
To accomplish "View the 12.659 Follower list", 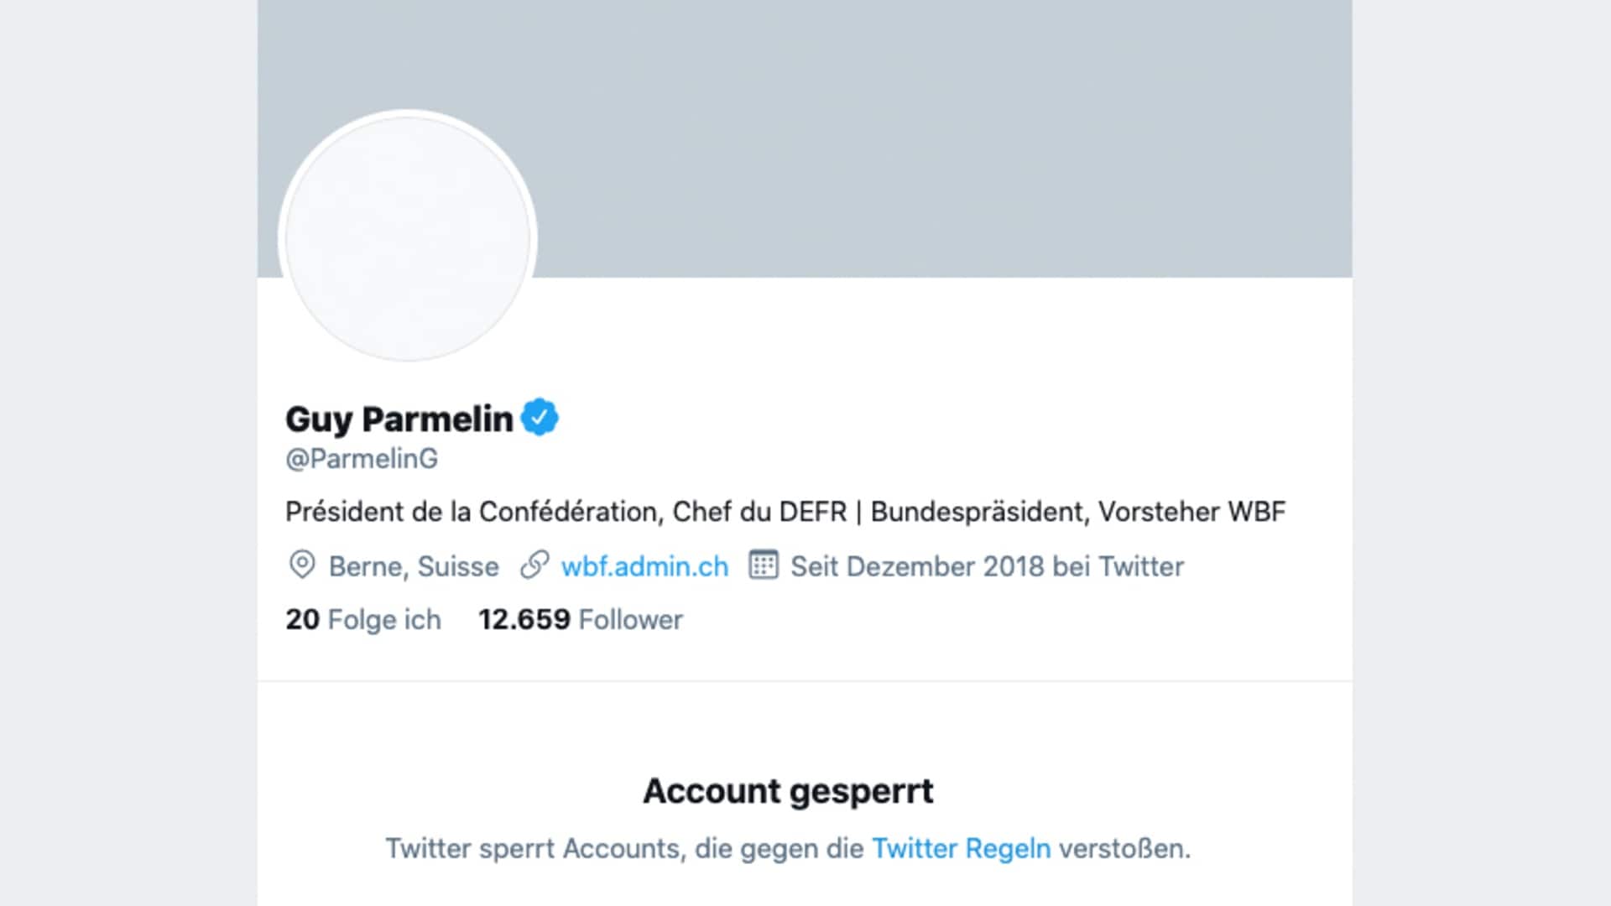I will click(x=581, y=620).
